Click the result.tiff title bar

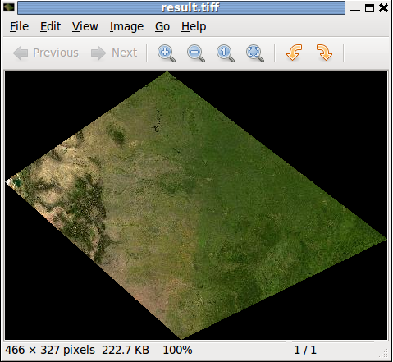181,7
